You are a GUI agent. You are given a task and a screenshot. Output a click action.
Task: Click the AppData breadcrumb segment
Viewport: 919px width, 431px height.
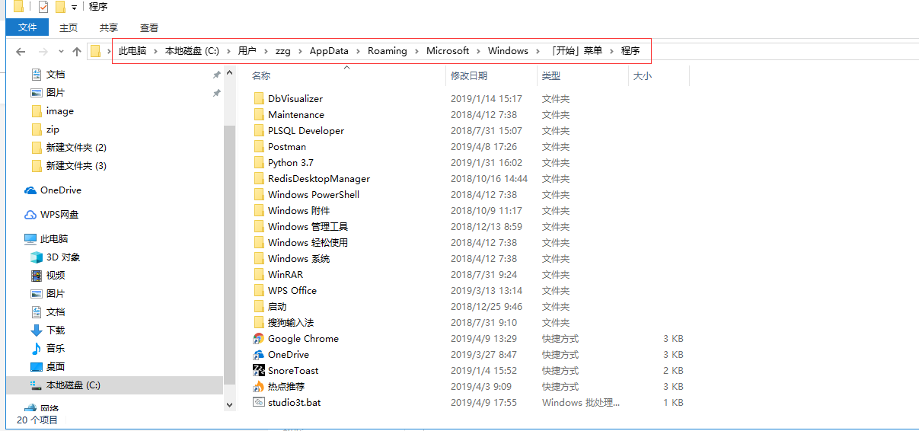tap(329, 51)
